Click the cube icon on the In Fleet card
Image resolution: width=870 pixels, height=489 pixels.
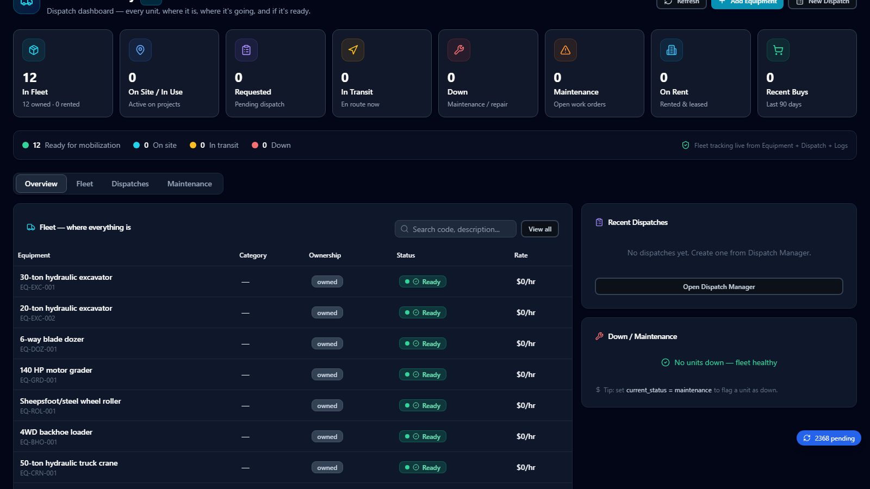pos(34,50)
